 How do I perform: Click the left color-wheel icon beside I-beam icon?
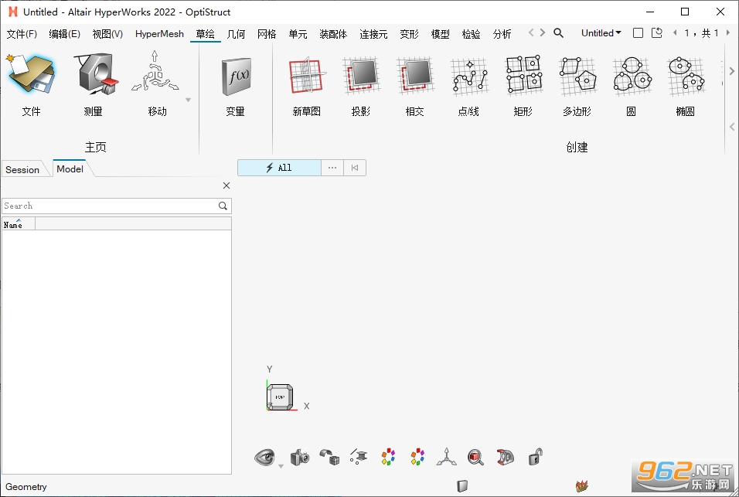click(388, 457)
